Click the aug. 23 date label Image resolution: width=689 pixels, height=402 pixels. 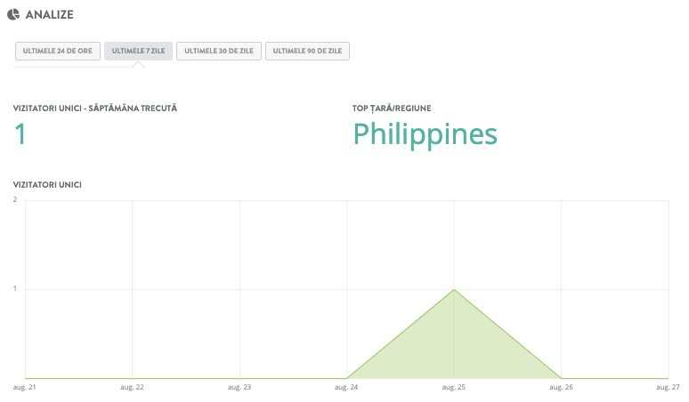point(239,388)
